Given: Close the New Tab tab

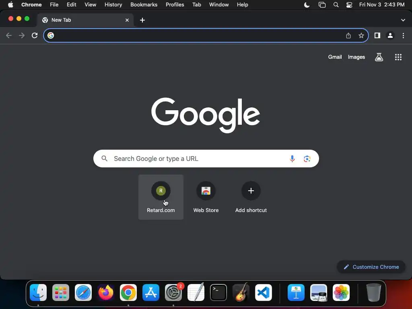Looking at the screenshot, I should point(127,20).
